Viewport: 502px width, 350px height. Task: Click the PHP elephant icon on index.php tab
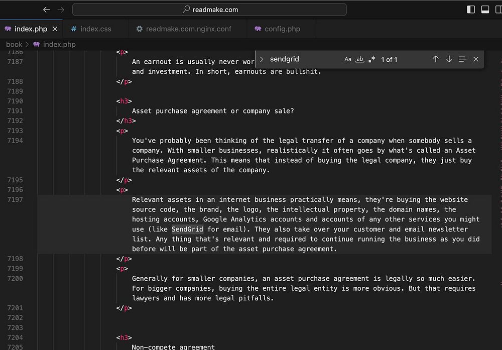click(8, 29)
